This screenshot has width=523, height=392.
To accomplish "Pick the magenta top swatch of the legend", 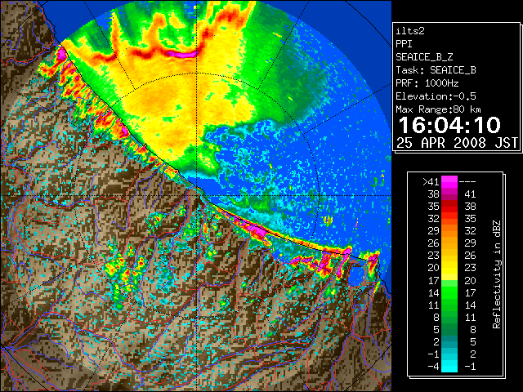I will (449, 182).
